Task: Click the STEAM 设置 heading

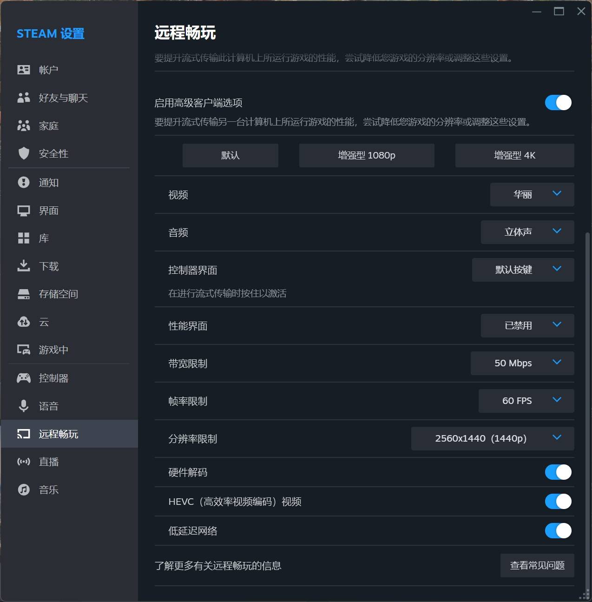Action: (51, 34)
